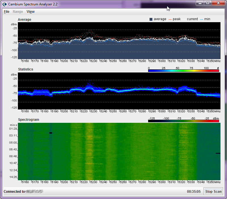Open the View menu

[x=30, y=12]
